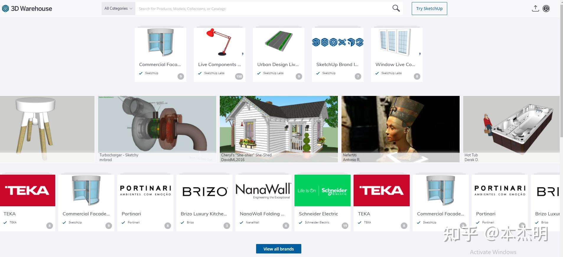
Task: Click the verified checkmark next to Brizo
Action: pos(182,222)
